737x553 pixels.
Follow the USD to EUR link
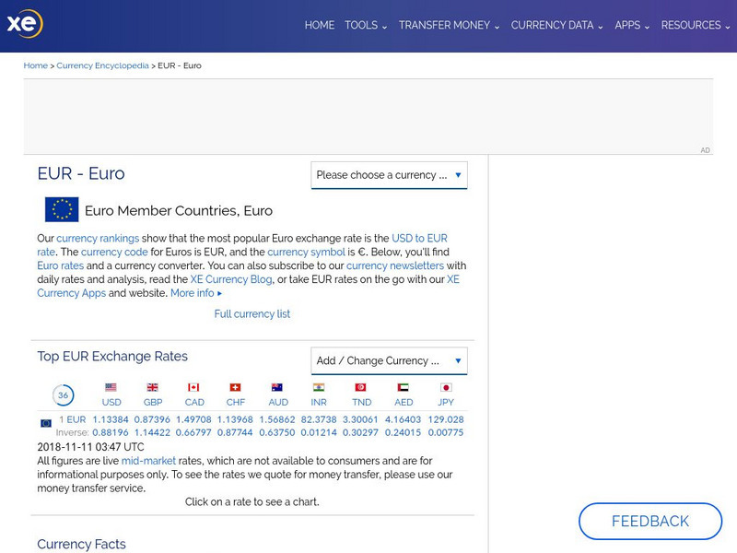coord(420,238)
